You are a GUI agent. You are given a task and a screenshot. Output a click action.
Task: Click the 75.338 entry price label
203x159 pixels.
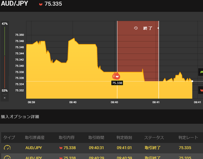coord(117,83)
